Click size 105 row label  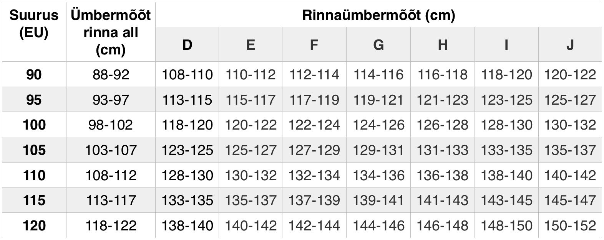pos(34,150)
